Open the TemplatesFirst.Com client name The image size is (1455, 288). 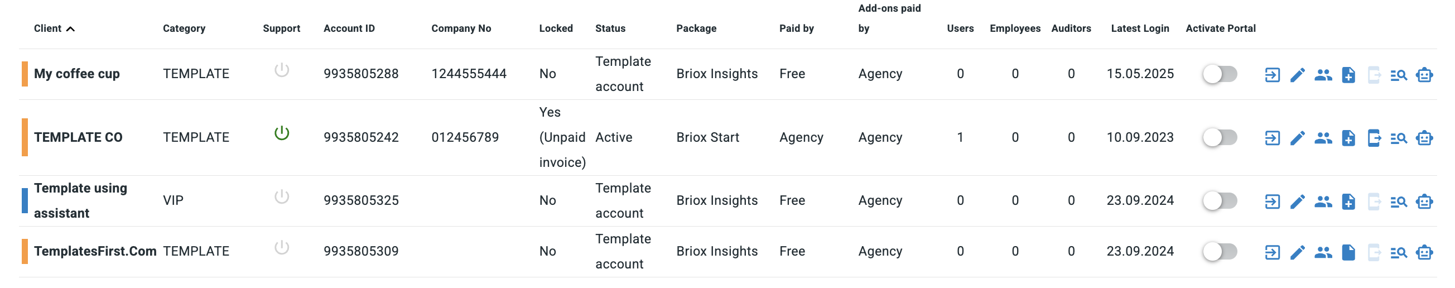pyautogui.click(x=95, y=251)
